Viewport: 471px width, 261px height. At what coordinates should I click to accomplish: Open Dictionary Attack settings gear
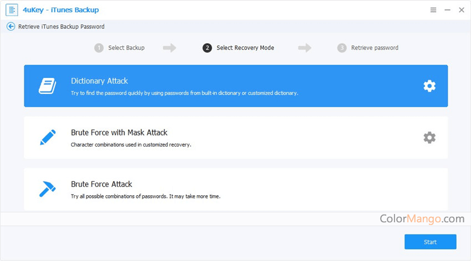[429, 86]
